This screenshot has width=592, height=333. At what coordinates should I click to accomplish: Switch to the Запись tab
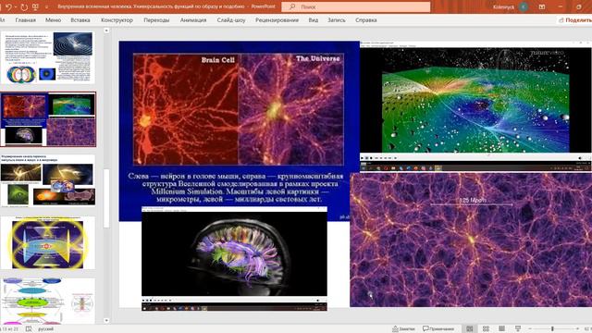pyautogui.click(x=337, y=20)
